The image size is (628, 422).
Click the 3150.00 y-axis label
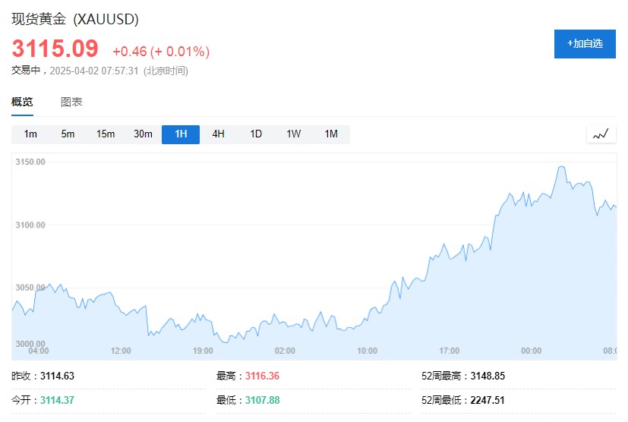point(30,162)
